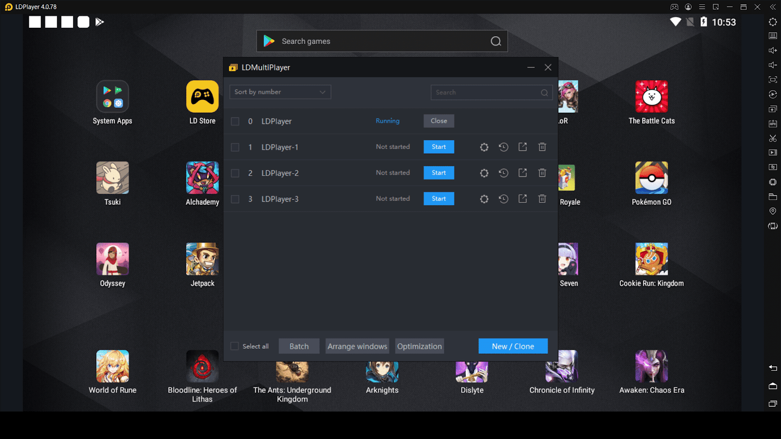Open settings for LDPlayer-2 instance
Screen dimensions: 781x439
484,173
